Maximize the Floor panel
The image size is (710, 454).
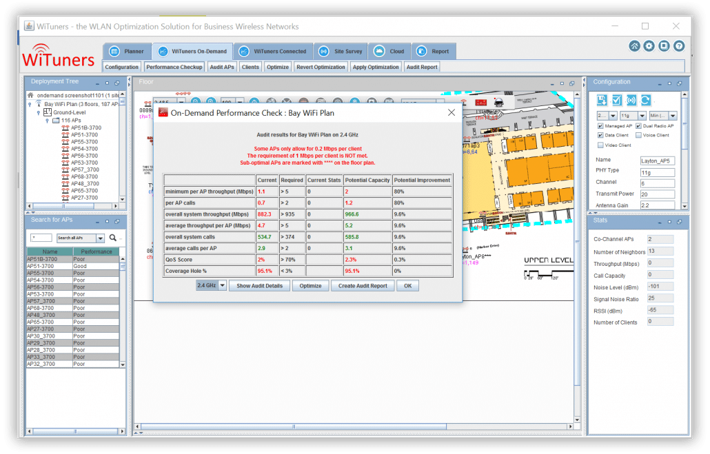562,84
